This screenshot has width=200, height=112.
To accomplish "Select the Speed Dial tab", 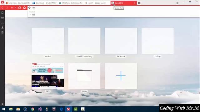I will tap(123, 3).
